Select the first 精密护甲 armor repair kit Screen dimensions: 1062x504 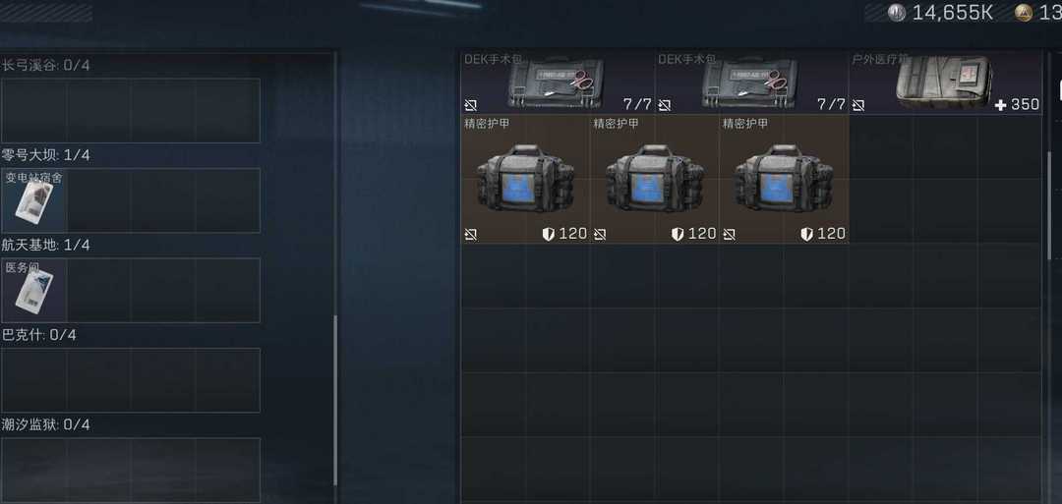[x=525, y=179]
